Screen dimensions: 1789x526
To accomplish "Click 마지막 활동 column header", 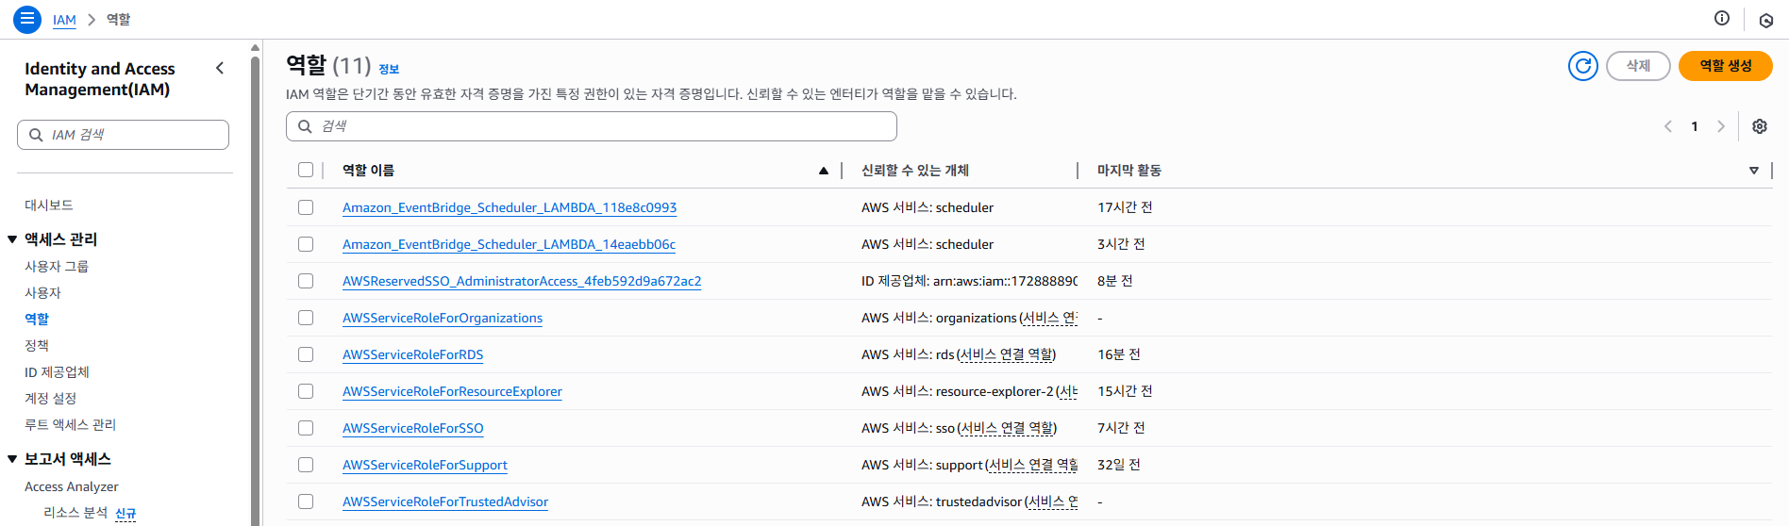I will 1129,171.
